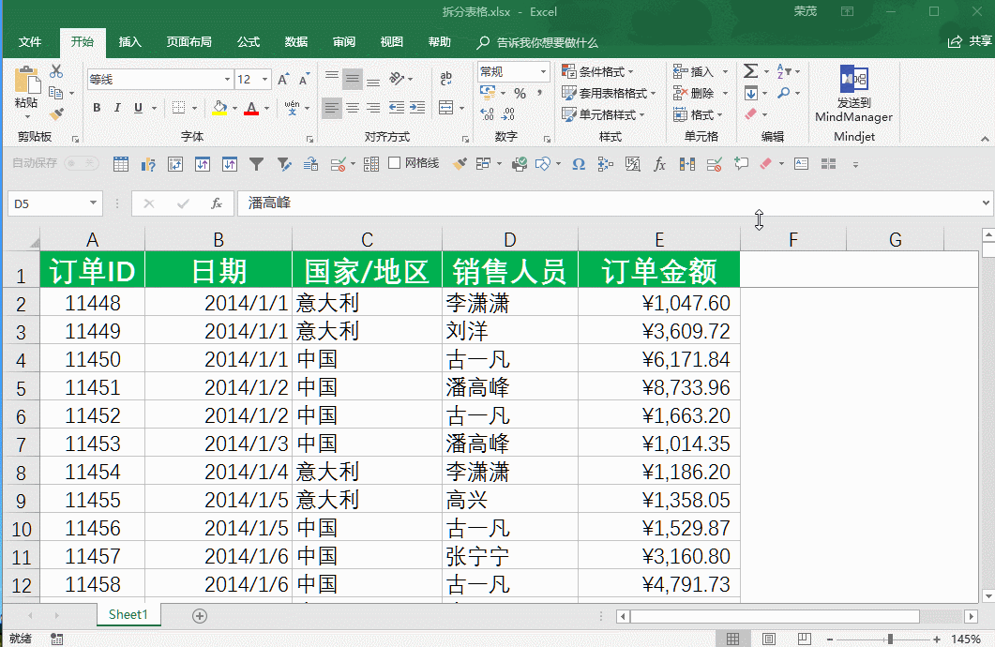
Task: Toggle Bold formatting
Action: [97, 108]
